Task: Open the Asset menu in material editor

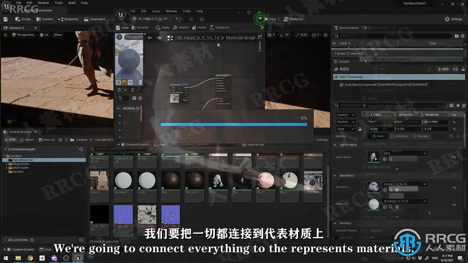Action: (156, 11)
